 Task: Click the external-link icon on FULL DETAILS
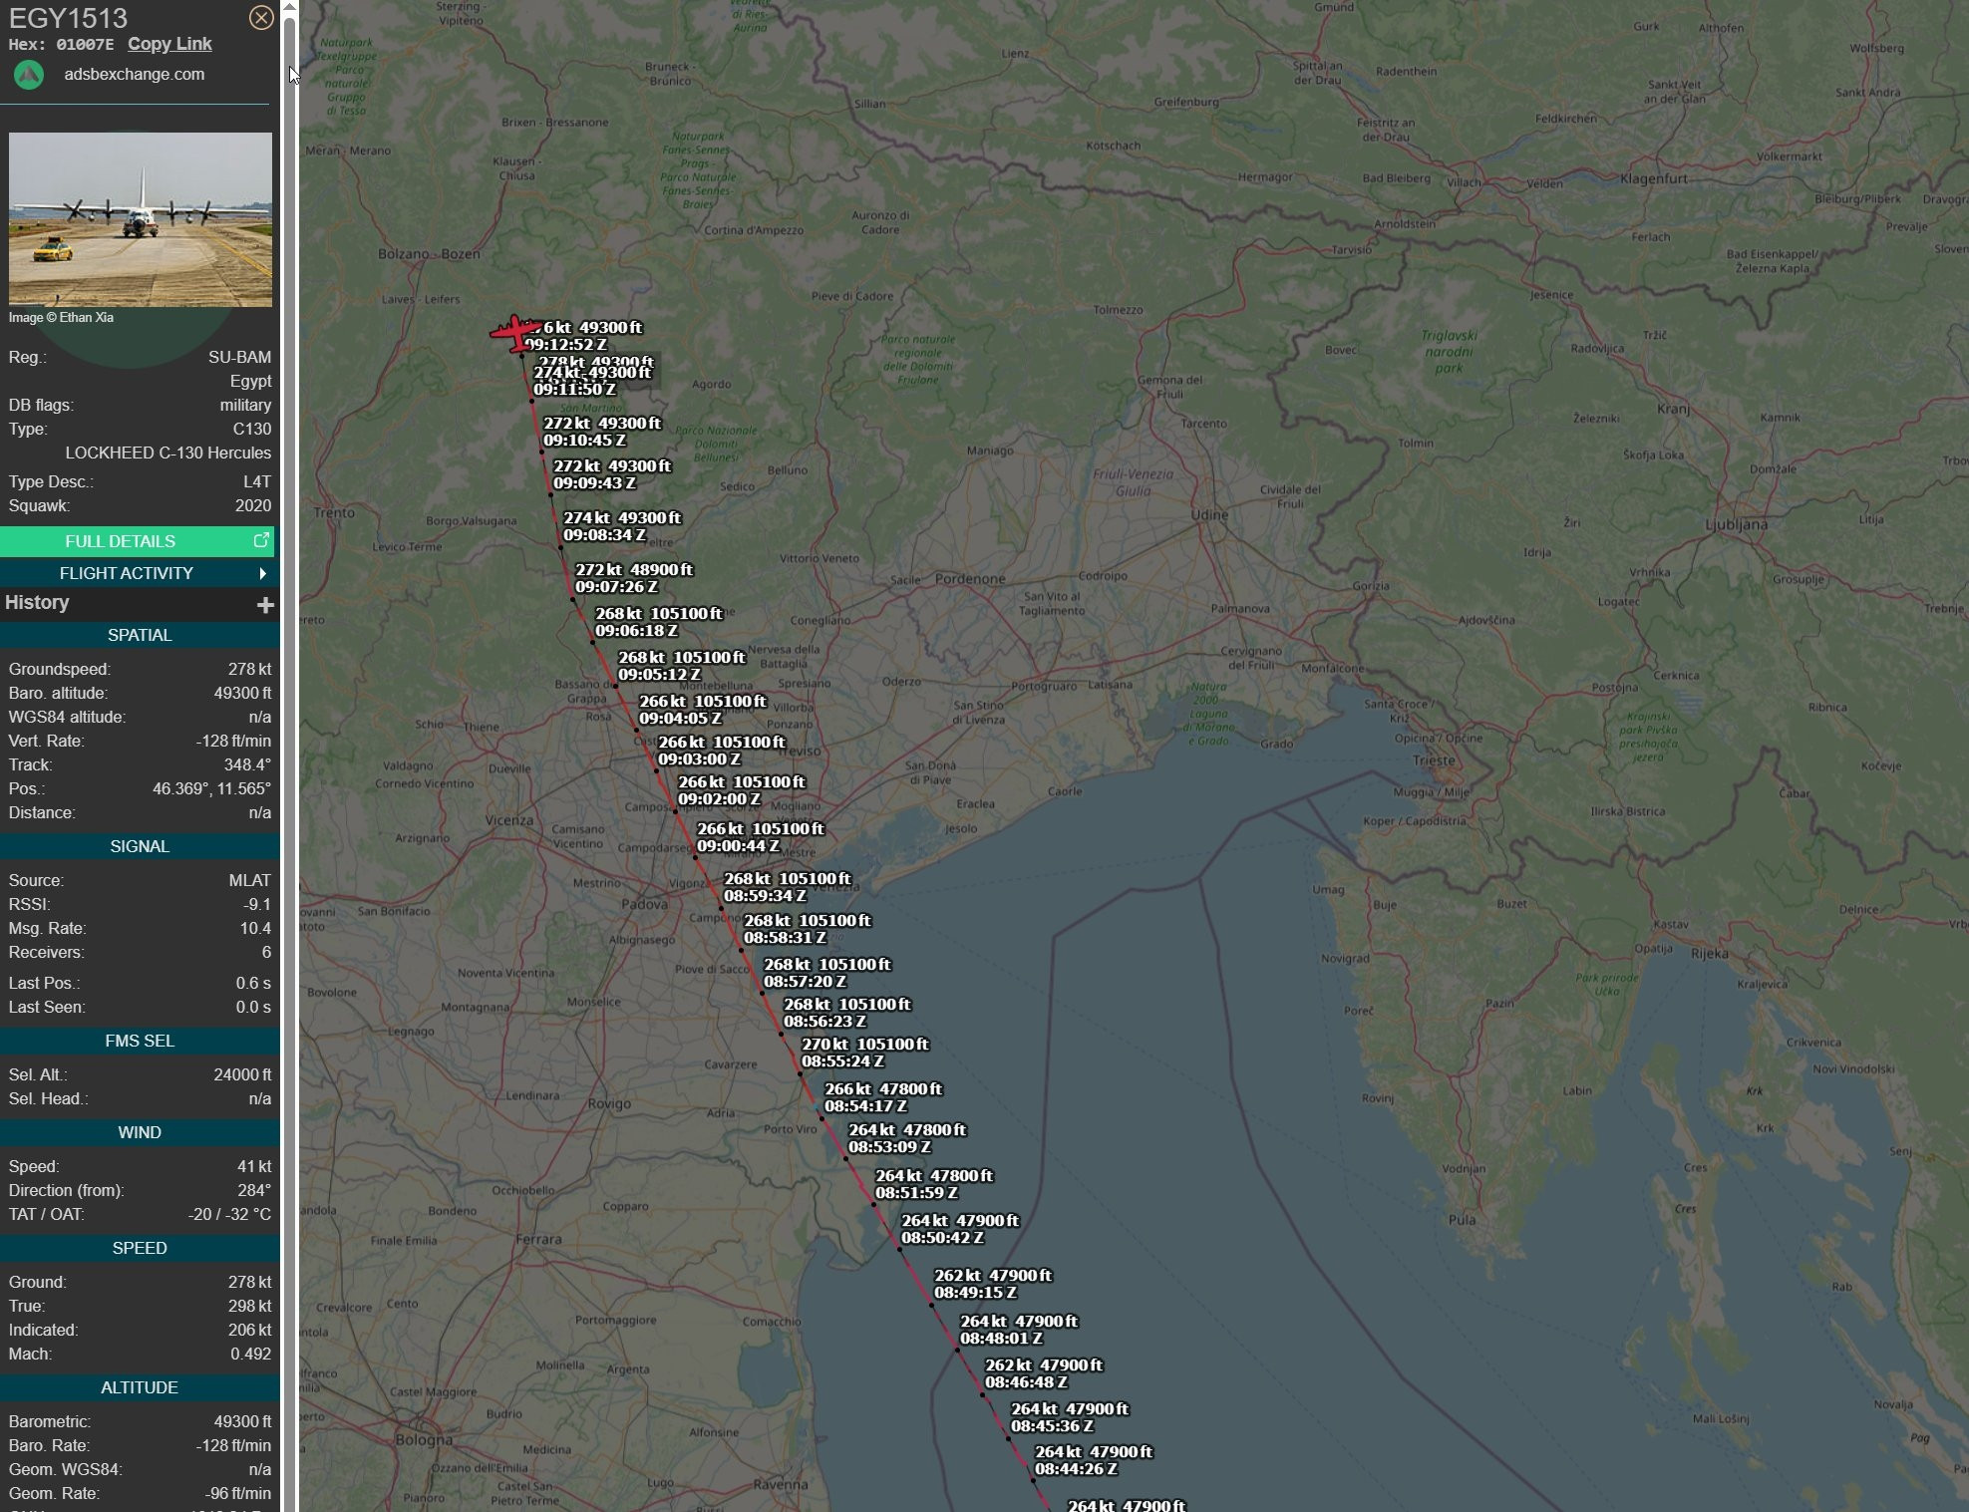coord(261,540)
